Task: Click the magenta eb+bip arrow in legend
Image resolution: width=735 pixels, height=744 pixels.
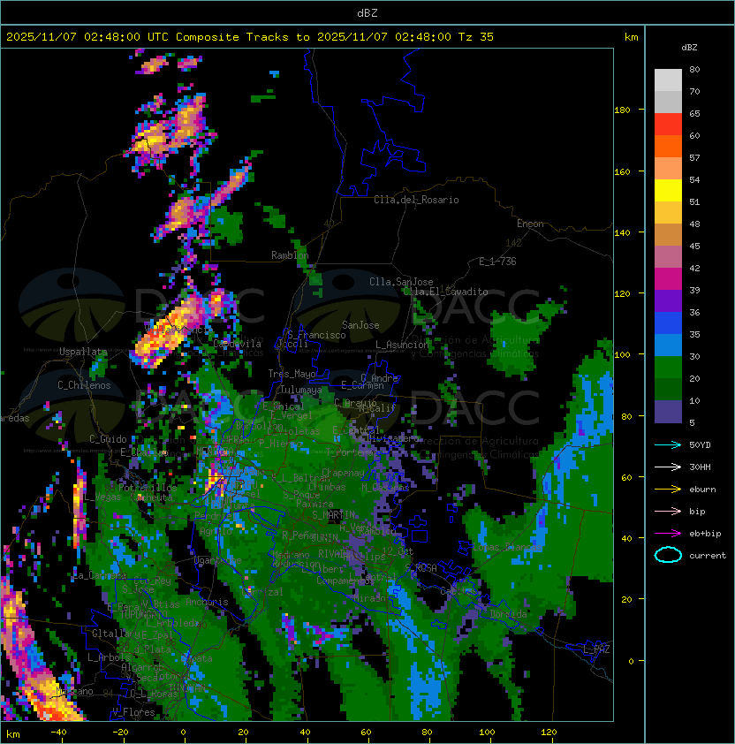Action: pos(668,534)
